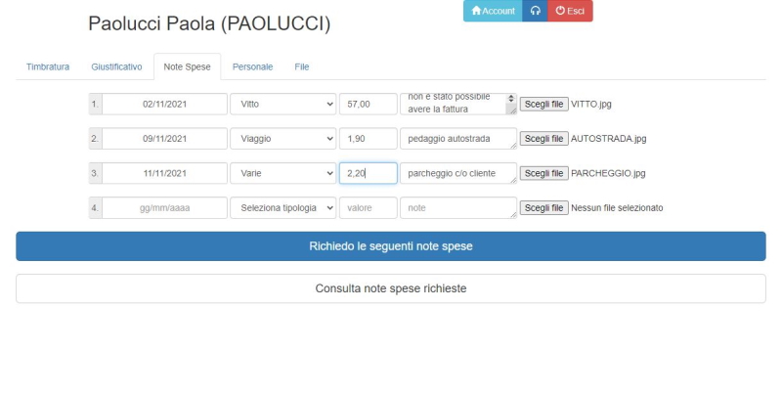Open the Varie type dropdown
This screenshot has width=782, height=395.
282,173
